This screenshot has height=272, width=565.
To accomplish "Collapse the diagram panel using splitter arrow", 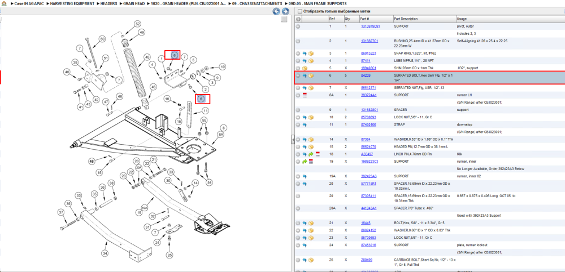I will pyautogui.click(x=293, y=140).
